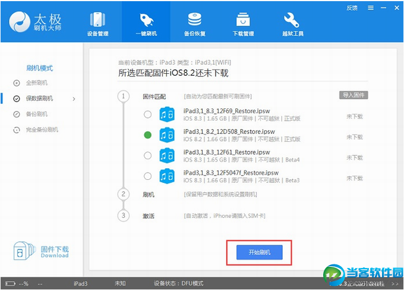
Task: Click 未知 entry in status bar
Action: (x=120, y=283)
